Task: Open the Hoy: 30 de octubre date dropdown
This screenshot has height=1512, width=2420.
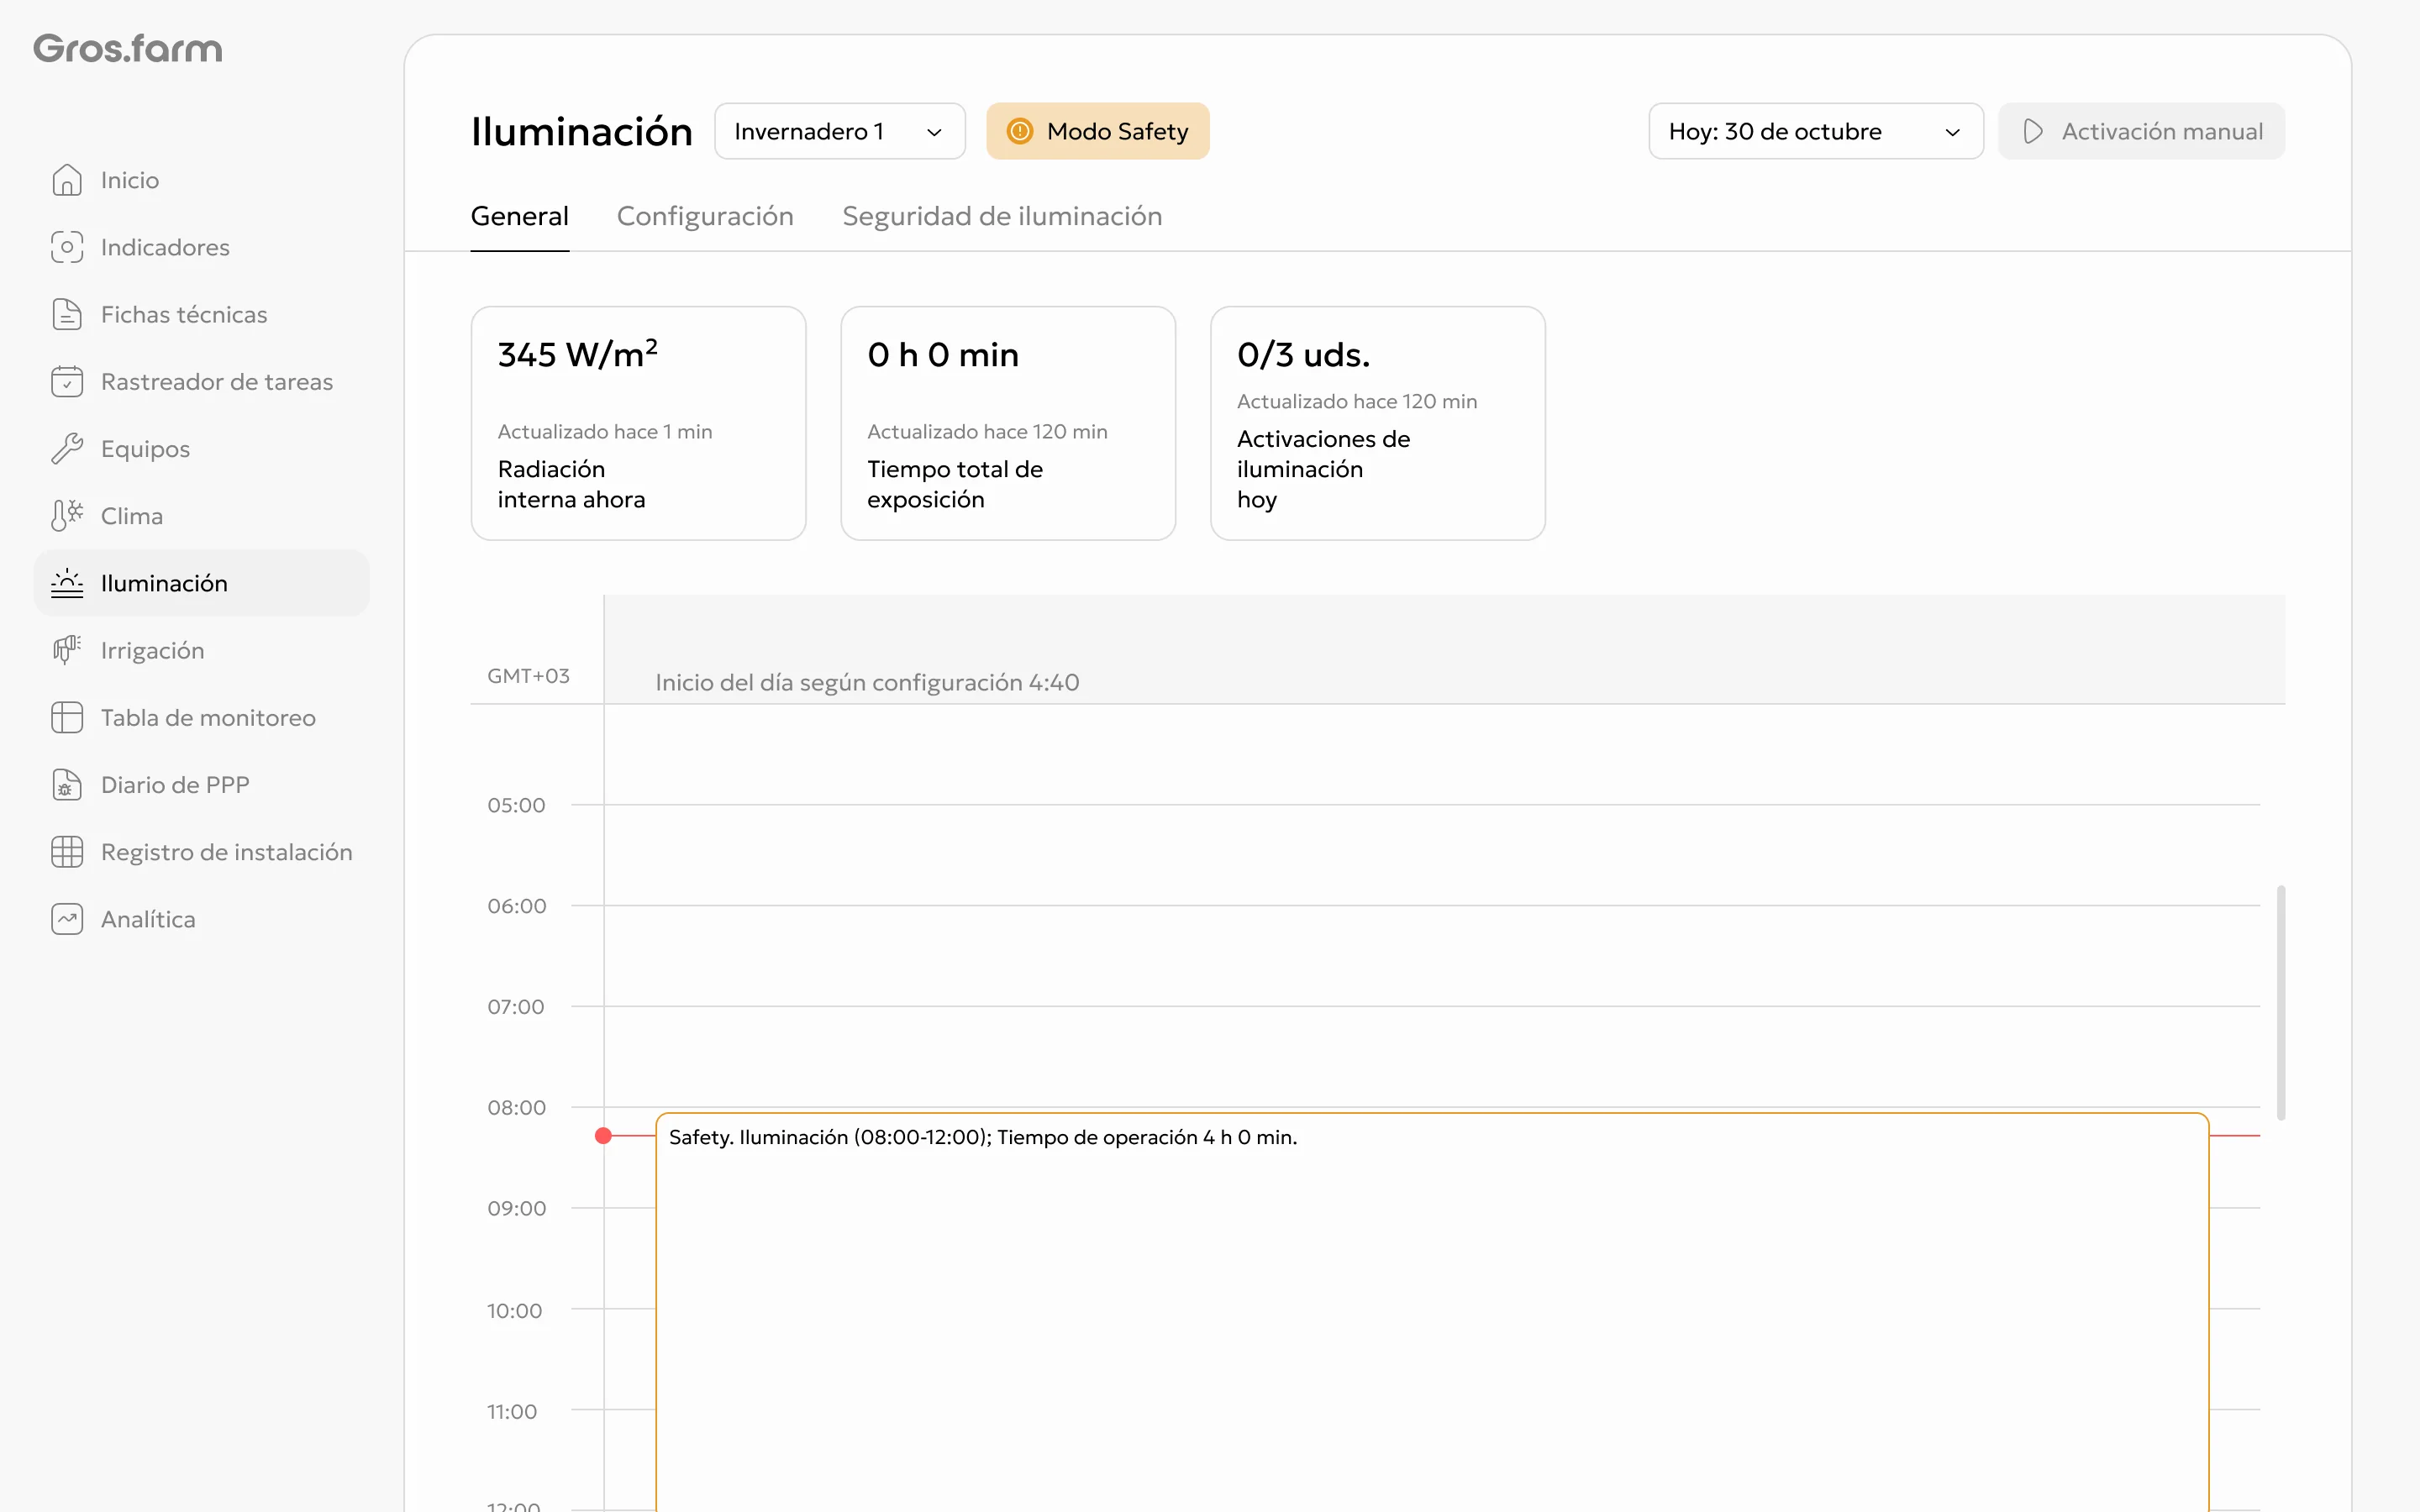Action: click(x=1816, y=131)
